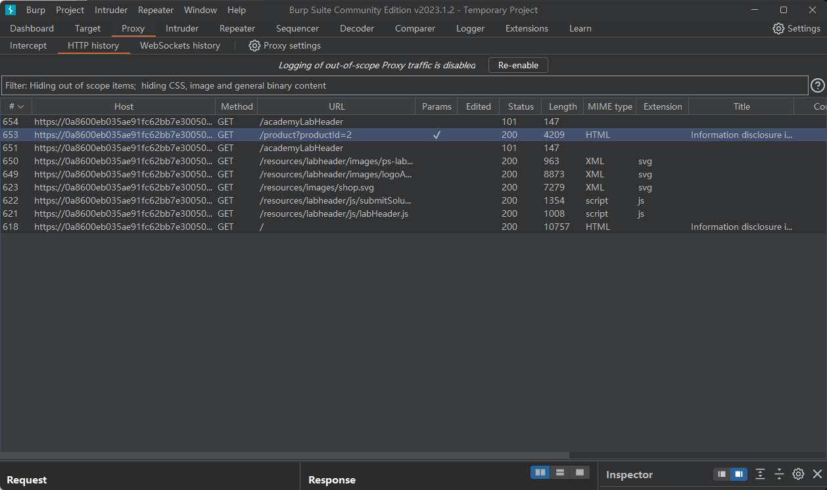Image resolution: width=827 pixels, height=490 pixels.
Task: Click the Params checkmark on row 653
Action: pyautogui.click(x=437, y=135)
